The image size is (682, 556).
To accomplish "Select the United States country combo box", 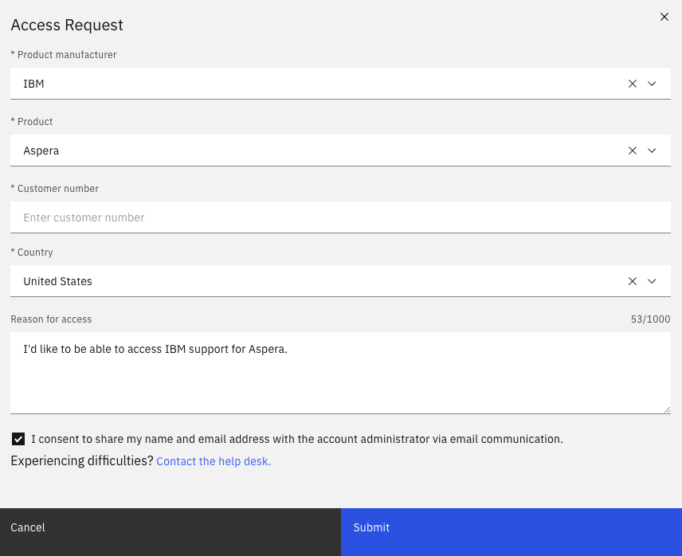I will click(340, 281).
